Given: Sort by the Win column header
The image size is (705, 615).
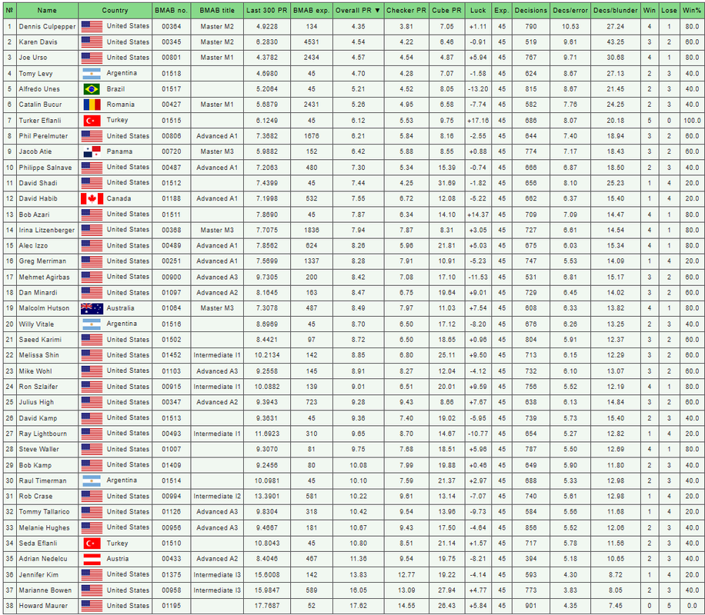Looking at the screenshot, I should [650, 10].
